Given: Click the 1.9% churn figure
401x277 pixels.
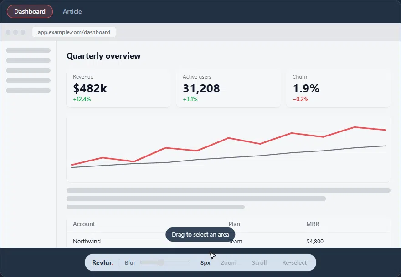Looking at the screenshot, I should coord(306,88).
